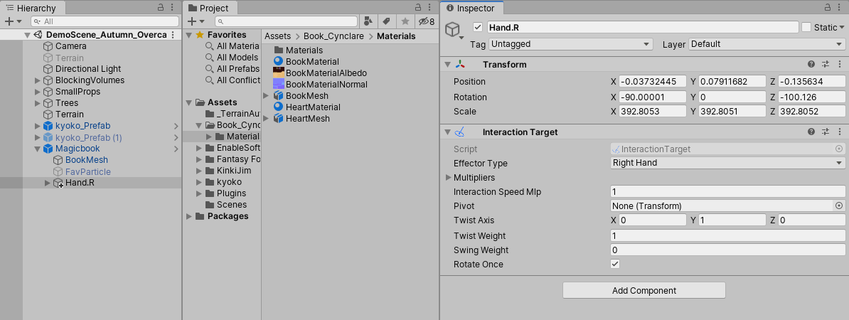Open Transform component help icon
849x320 pixels.
coord(811,64)
